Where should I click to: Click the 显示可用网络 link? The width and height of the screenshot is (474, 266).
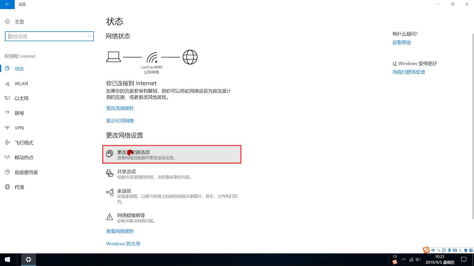click(120, 121)
